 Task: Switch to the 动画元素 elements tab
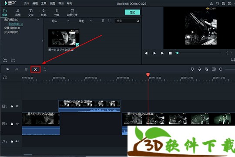(72, 13)
